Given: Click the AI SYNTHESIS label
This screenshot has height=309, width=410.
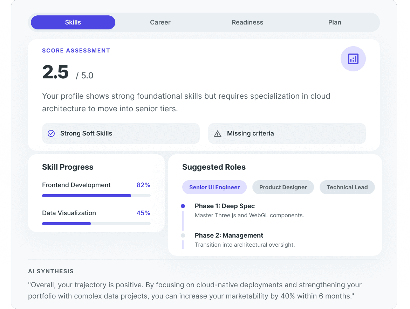Looking at the screenshot, I should pos(51,272).
